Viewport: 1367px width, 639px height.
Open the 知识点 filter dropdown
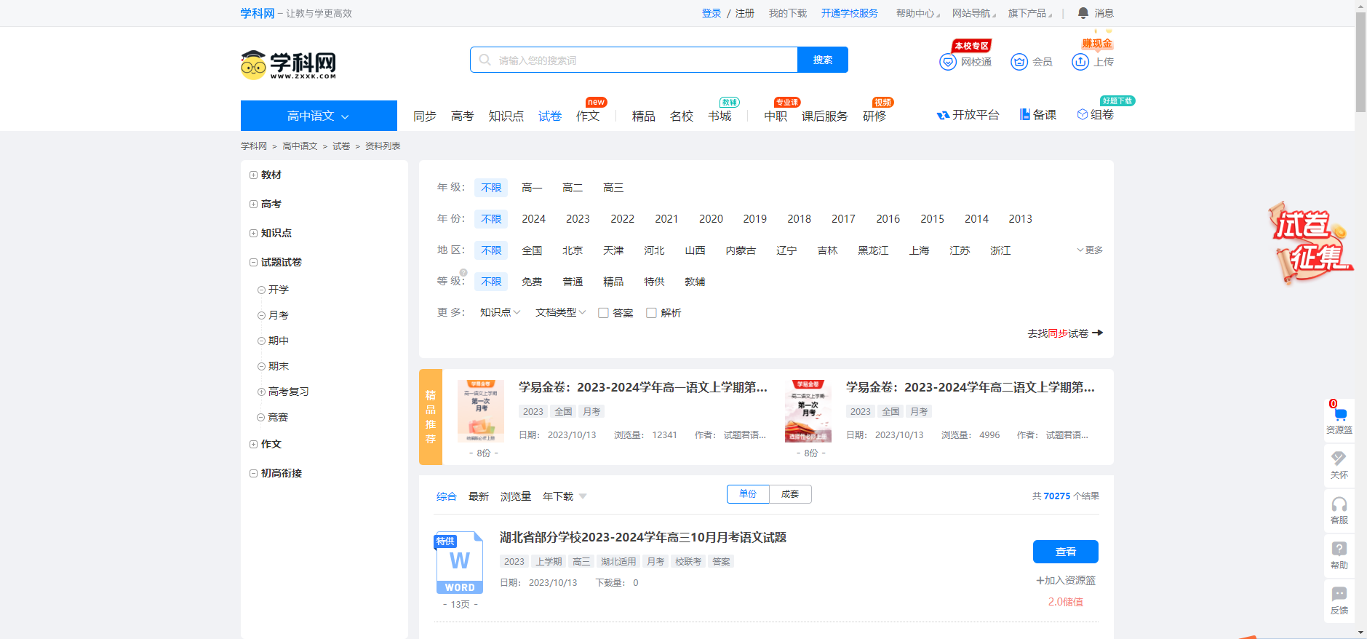(x=500, y=312)
